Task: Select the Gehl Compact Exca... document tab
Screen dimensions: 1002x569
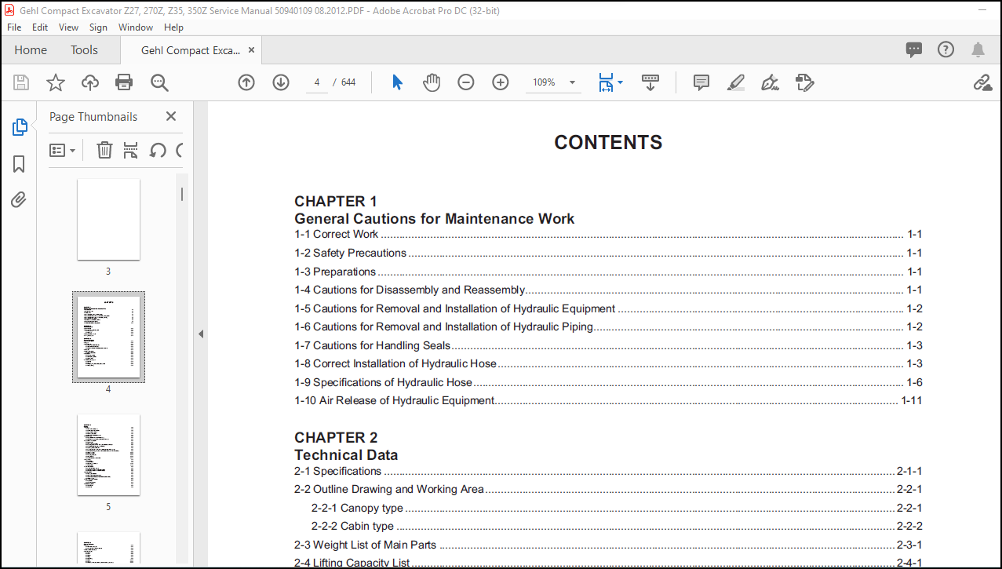Action: click(191, 50)
